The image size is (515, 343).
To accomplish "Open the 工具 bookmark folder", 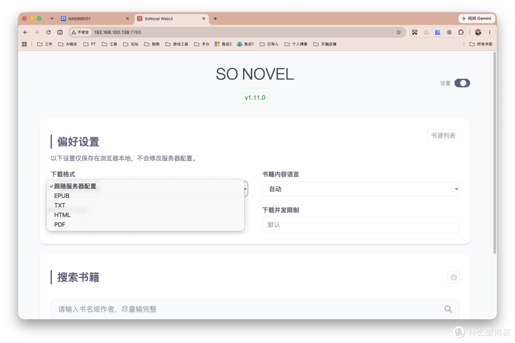I will (x=109, y=44).
